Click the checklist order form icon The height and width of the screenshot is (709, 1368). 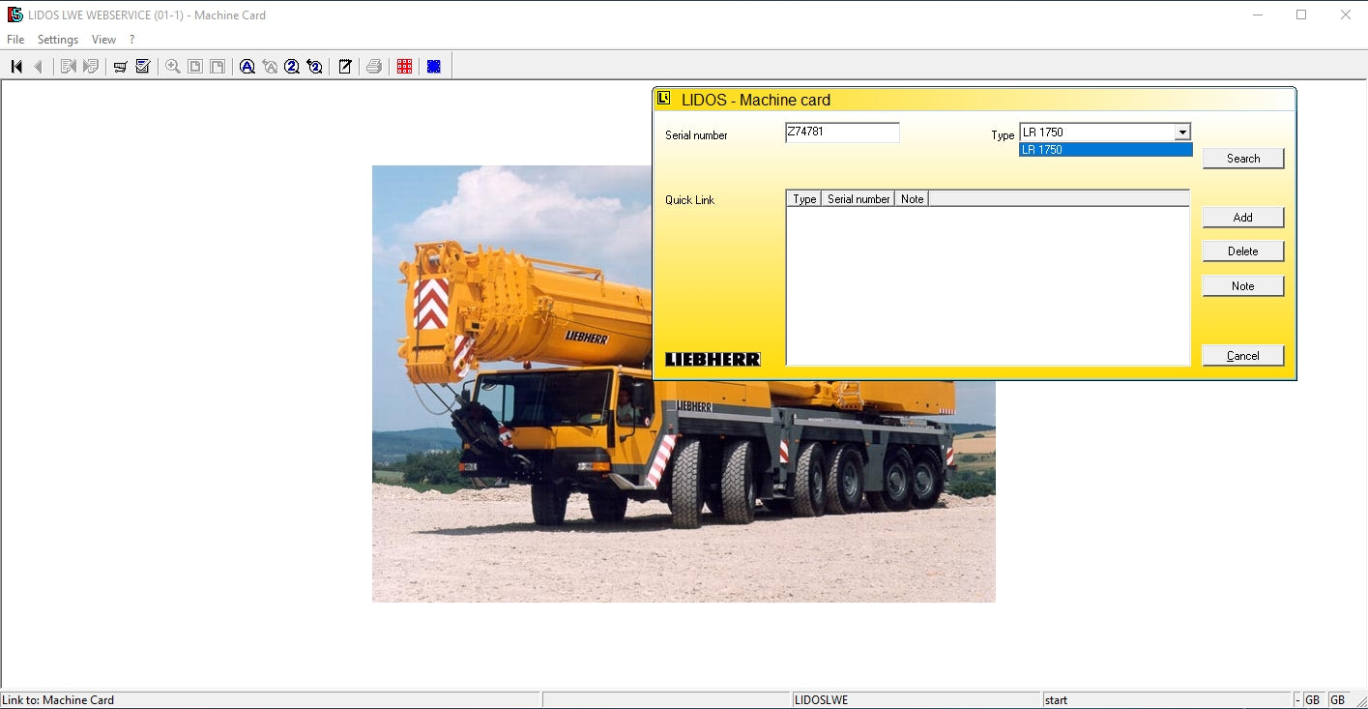[143, 66]
